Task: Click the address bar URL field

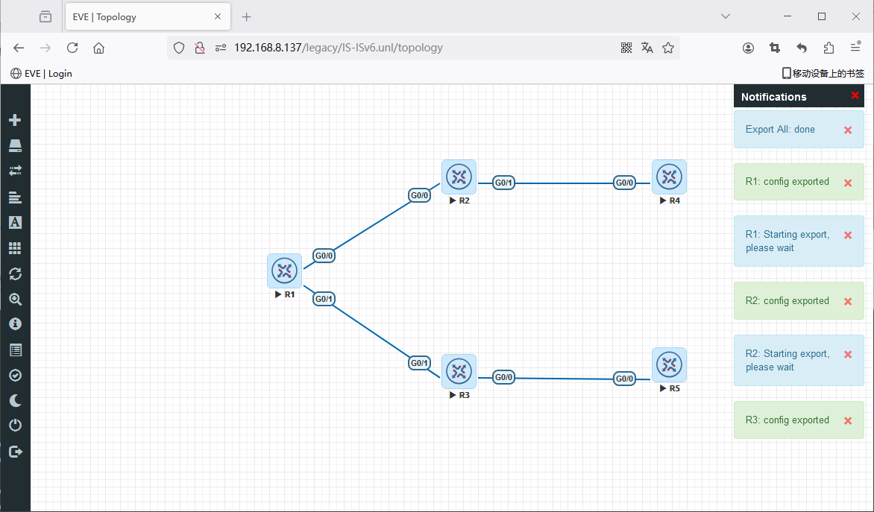Action: [x=418, y=48]
